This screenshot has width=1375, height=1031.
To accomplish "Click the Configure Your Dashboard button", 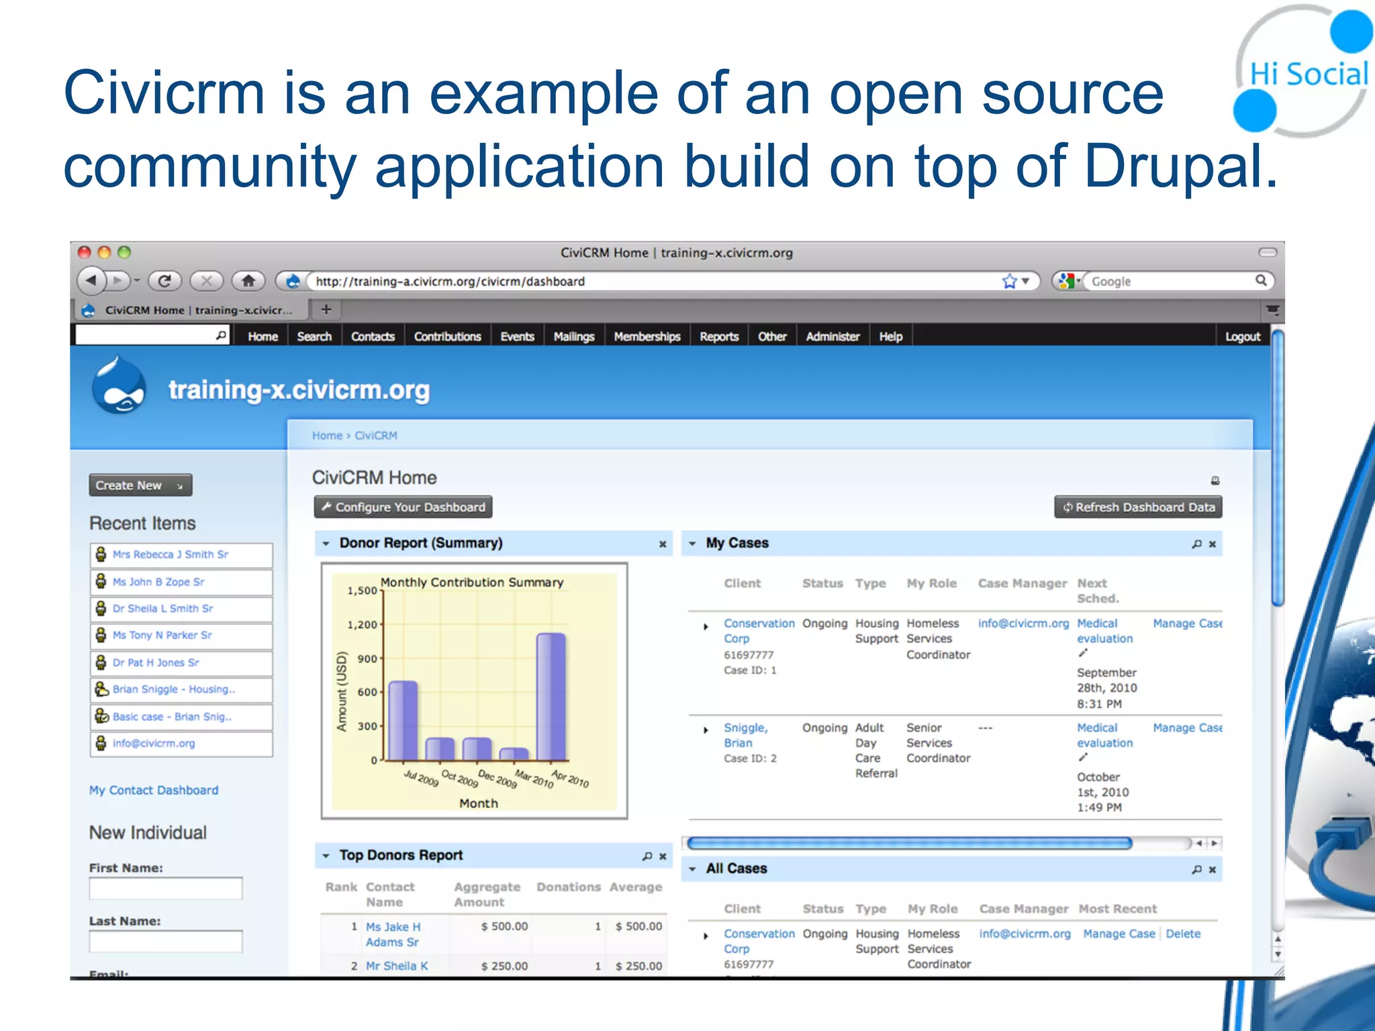I will [403, 507].
